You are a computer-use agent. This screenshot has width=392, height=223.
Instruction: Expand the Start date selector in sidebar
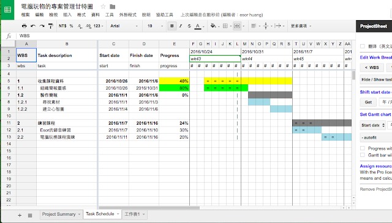point(373,125)
